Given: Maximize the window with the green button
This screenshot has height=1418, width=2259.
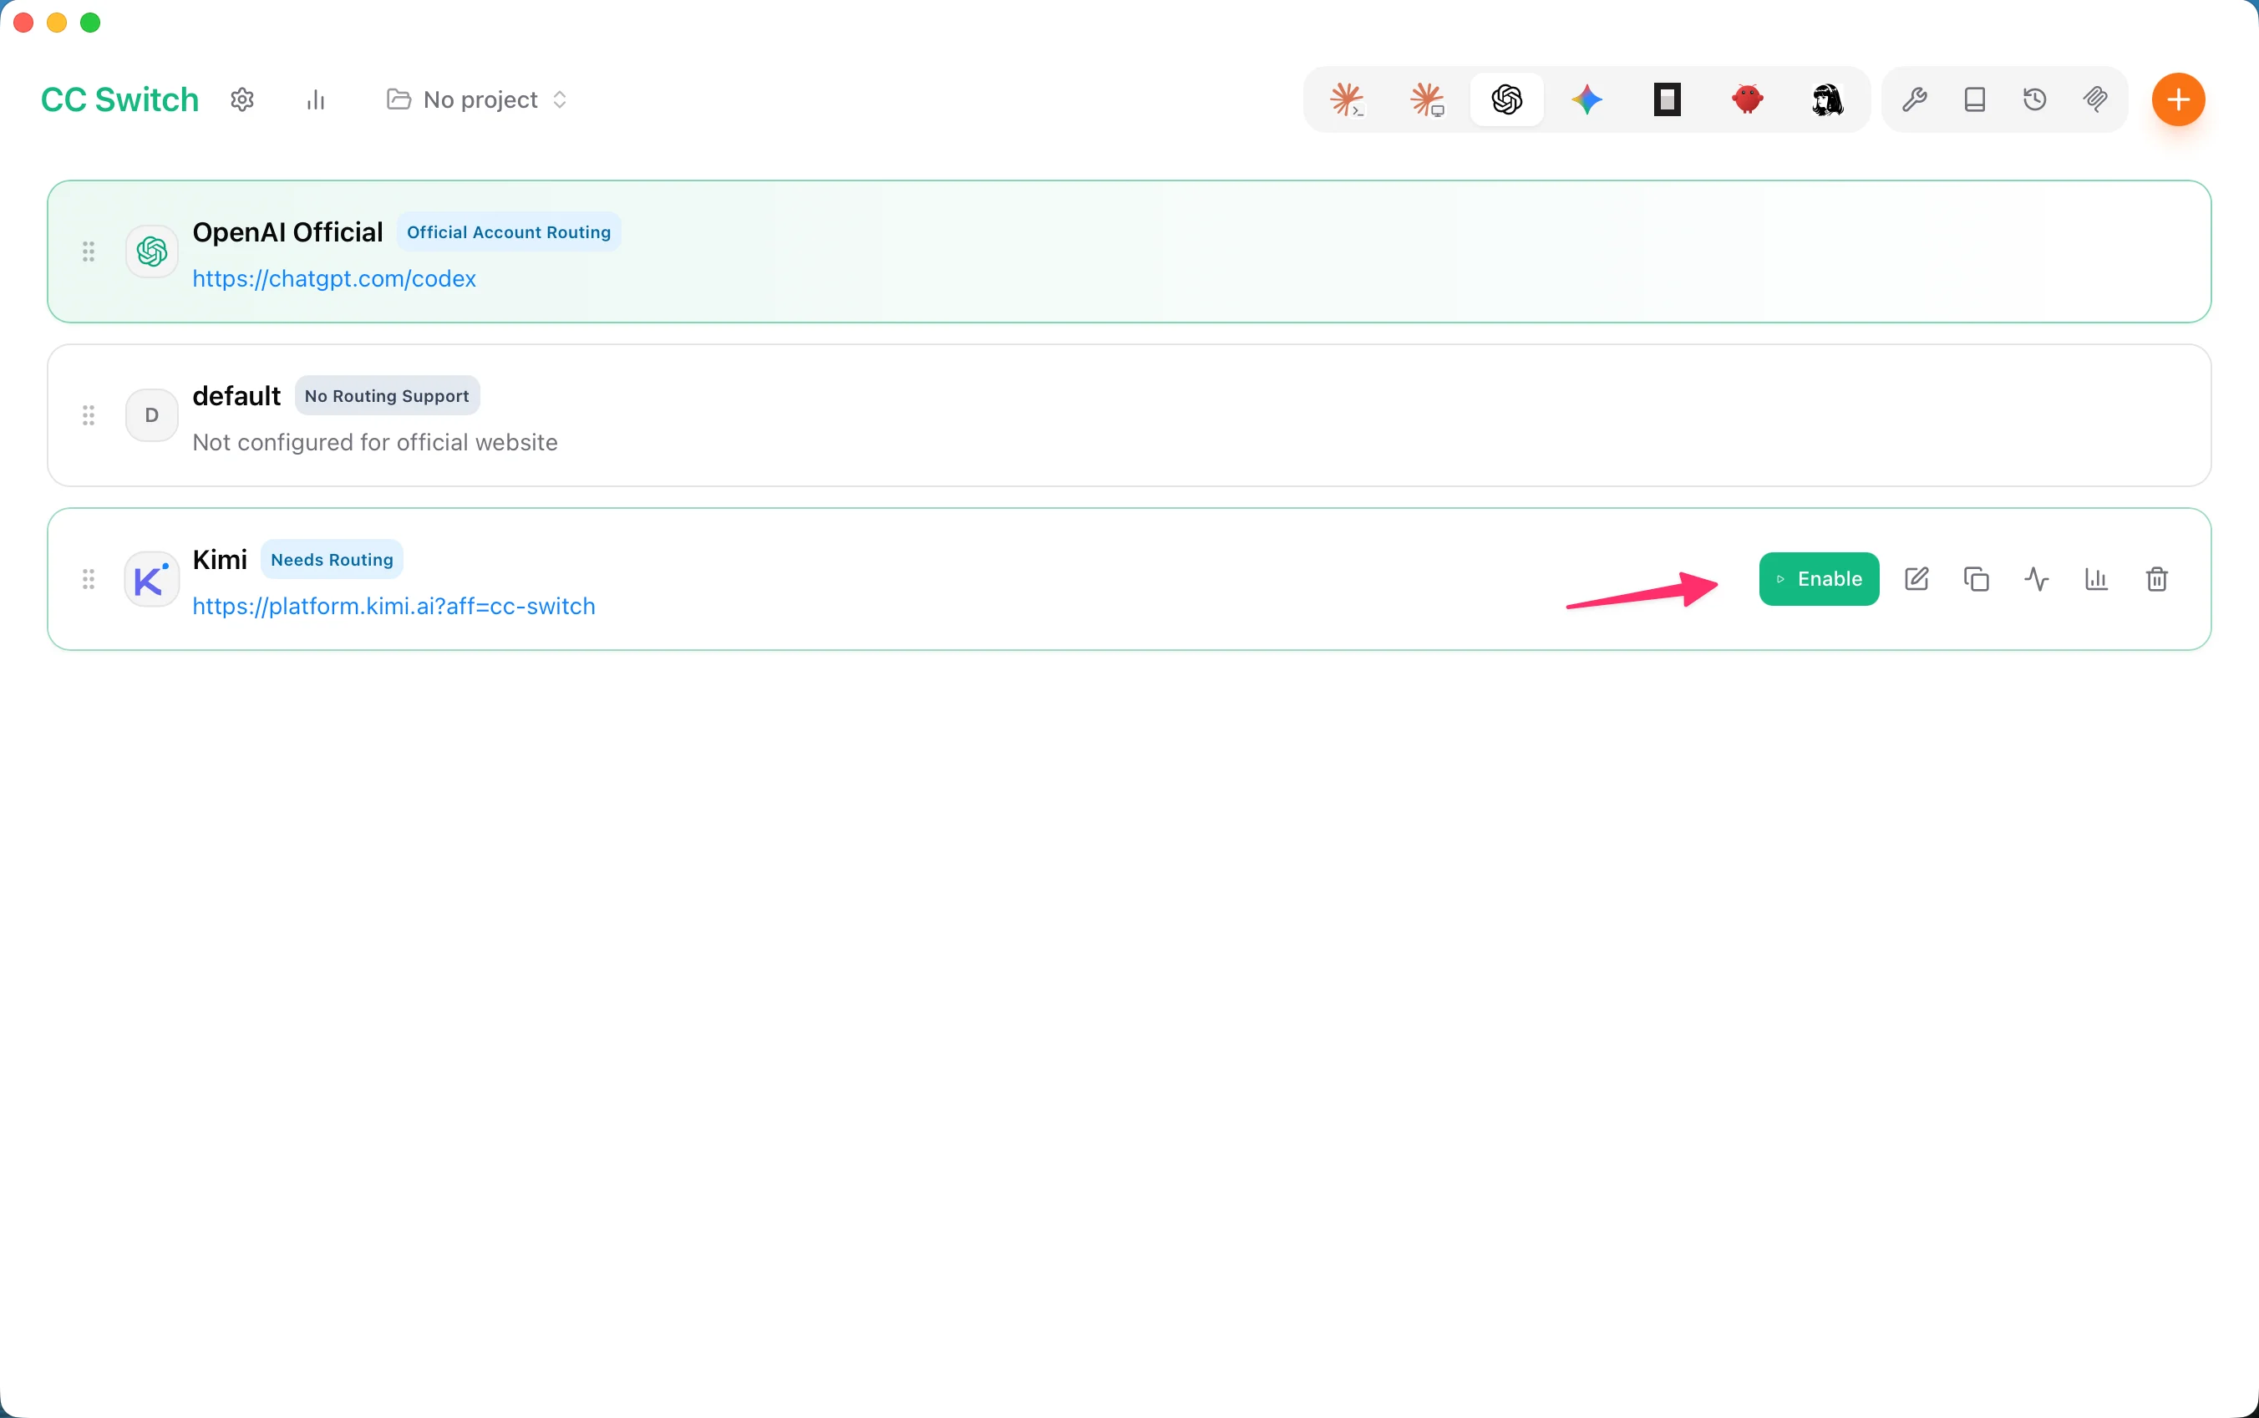Looking at the screenshot, I should click(90, 23).
